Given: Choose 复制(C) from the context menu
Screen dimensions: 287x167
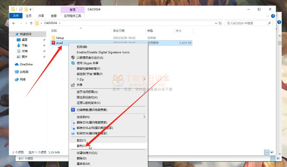Looking at the screenshot, I should [x=109, y=146].
